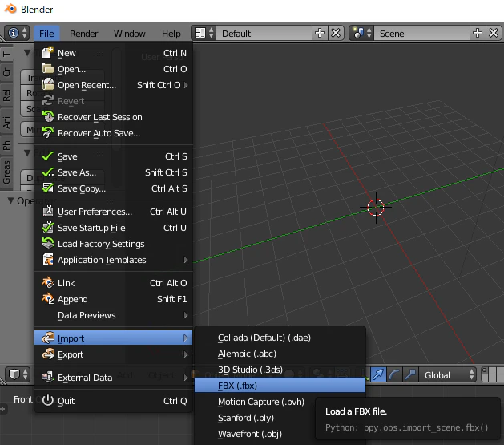Open the Info editor type selector

[17, 33]
